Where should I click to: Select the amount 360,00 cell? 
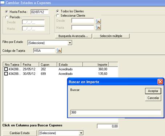(103, 69)
